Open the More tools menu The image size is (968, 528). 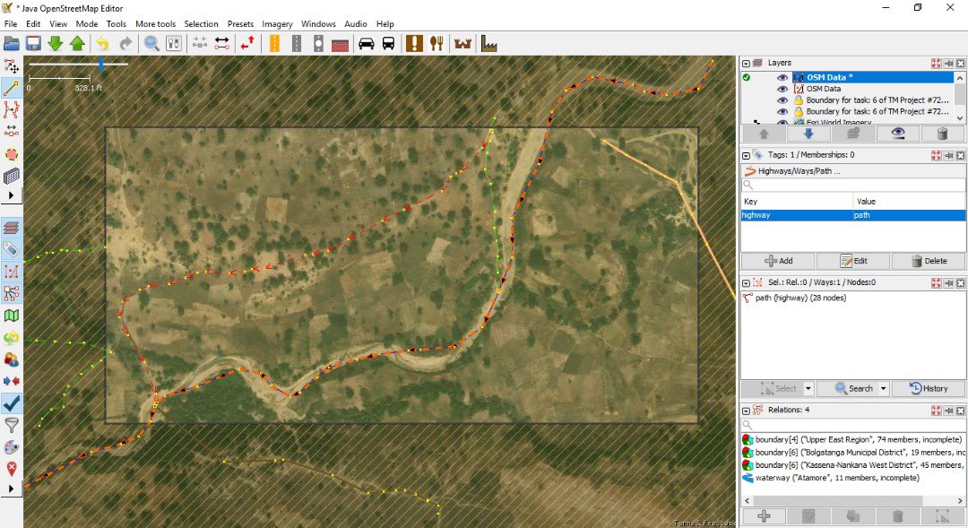point(156,24)
